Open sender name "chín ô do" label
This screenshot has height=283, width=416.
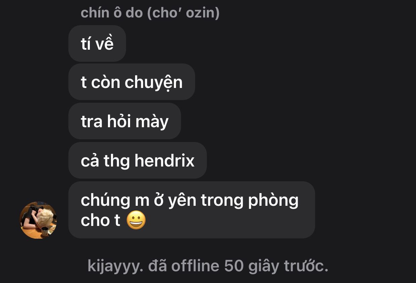[112, 13]
